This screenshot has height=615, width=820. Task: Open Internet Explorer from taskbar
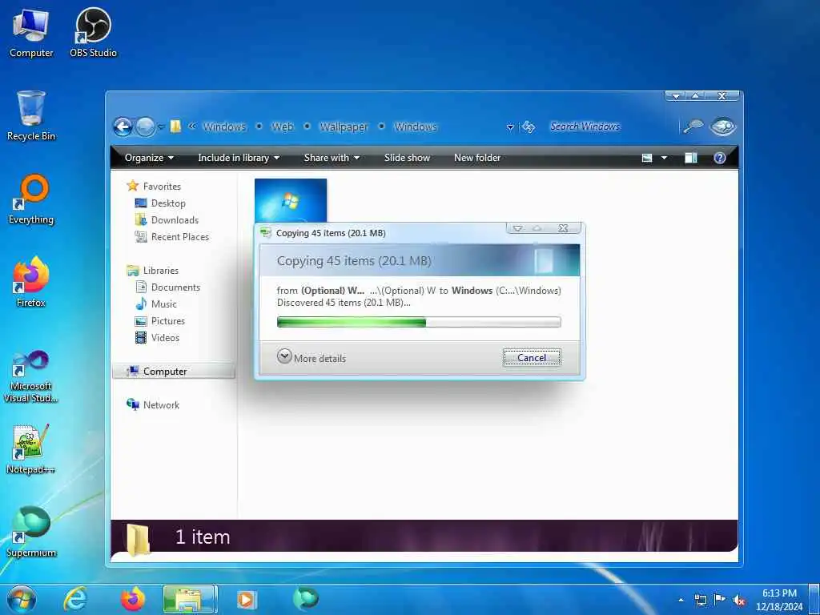click(75, 599)
